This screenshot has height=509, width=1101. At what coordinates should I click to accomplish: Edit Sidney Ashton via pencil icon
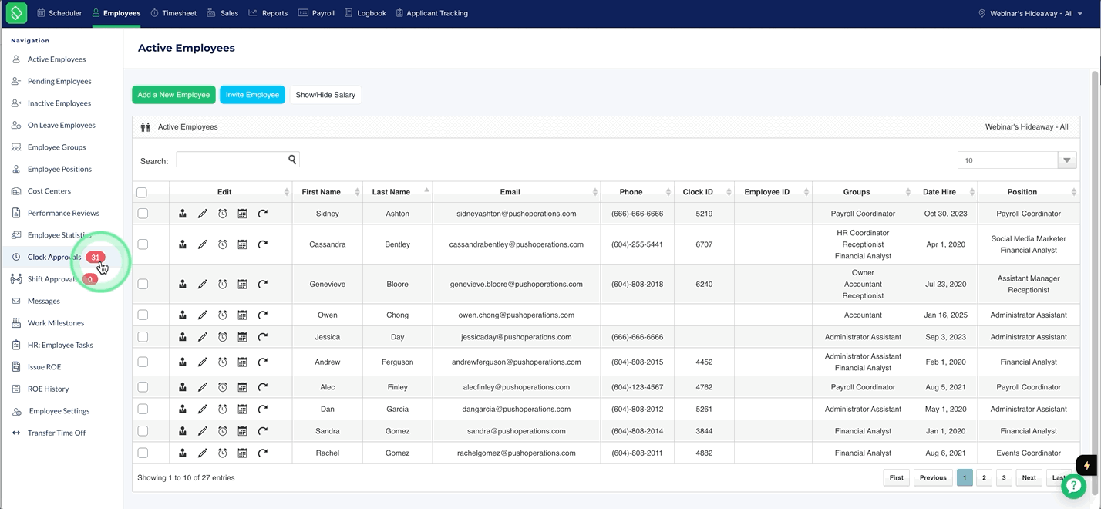click(203, 214)
